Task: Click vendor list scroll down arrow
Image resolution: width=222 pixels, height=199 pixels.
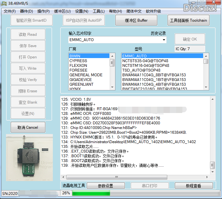Action: pyautogui.click(x=112, y=87)
